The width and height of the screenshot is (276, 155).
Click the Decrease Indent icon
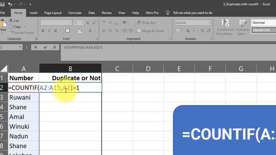[125, 31]
